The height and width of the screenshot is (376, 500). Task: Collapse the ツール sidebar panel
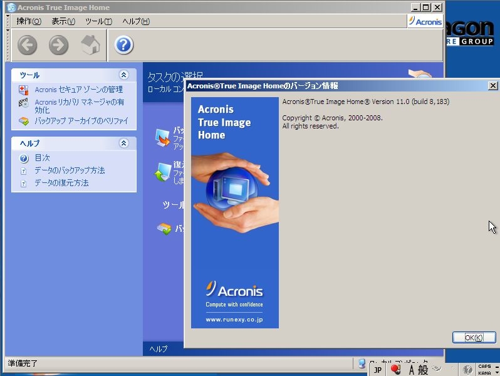(x=123, y=75)
